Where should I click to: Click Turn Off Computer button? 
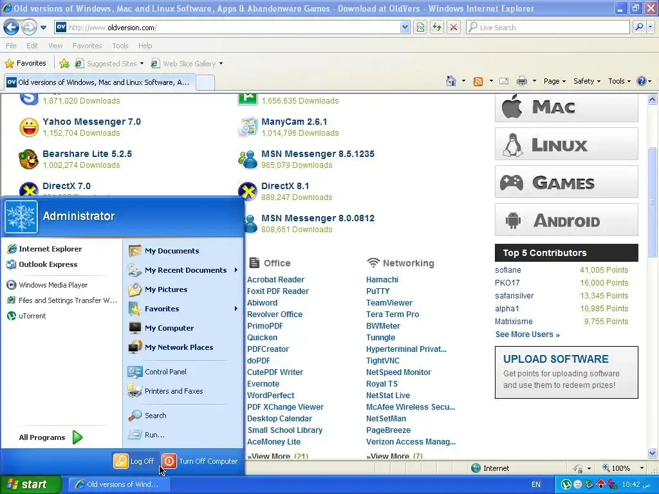pyautogui.click(x=200, y=461)
